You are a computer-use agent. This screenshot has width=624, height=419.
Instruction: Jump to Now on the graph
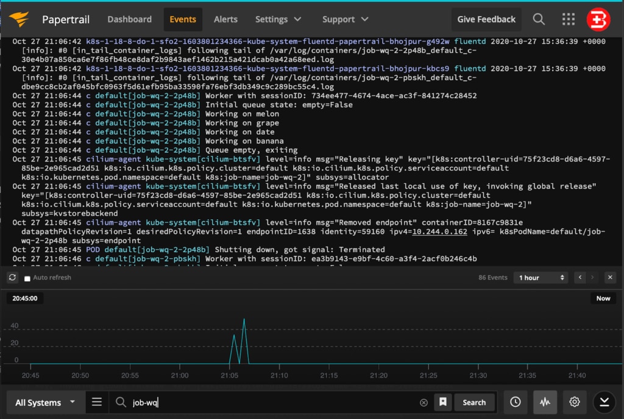tap(603, 298)
